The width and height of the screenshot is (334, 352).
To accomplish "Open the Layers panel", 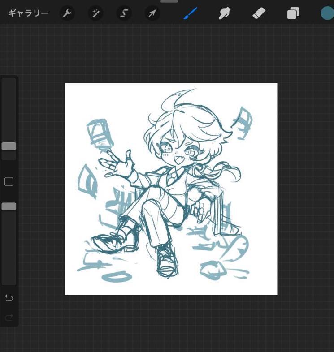I will 293,13.
